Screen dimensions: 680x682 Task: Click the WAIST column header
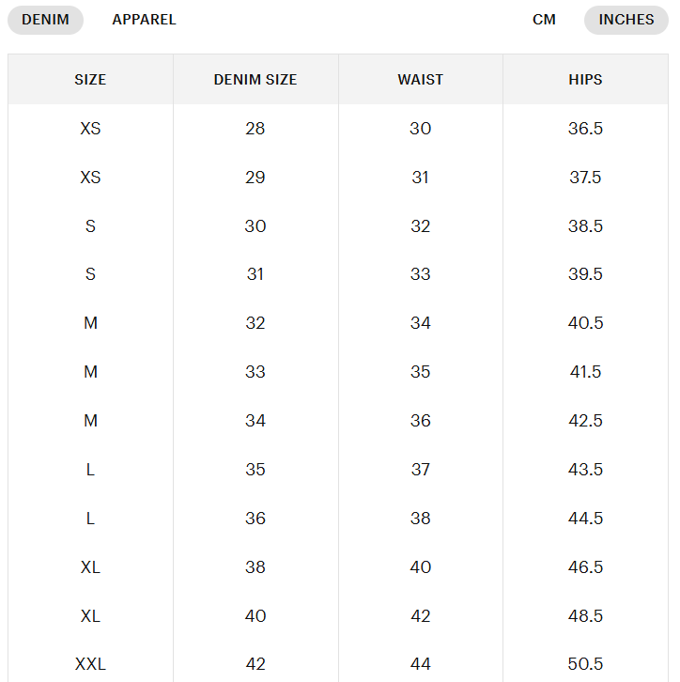pos(420,80)
